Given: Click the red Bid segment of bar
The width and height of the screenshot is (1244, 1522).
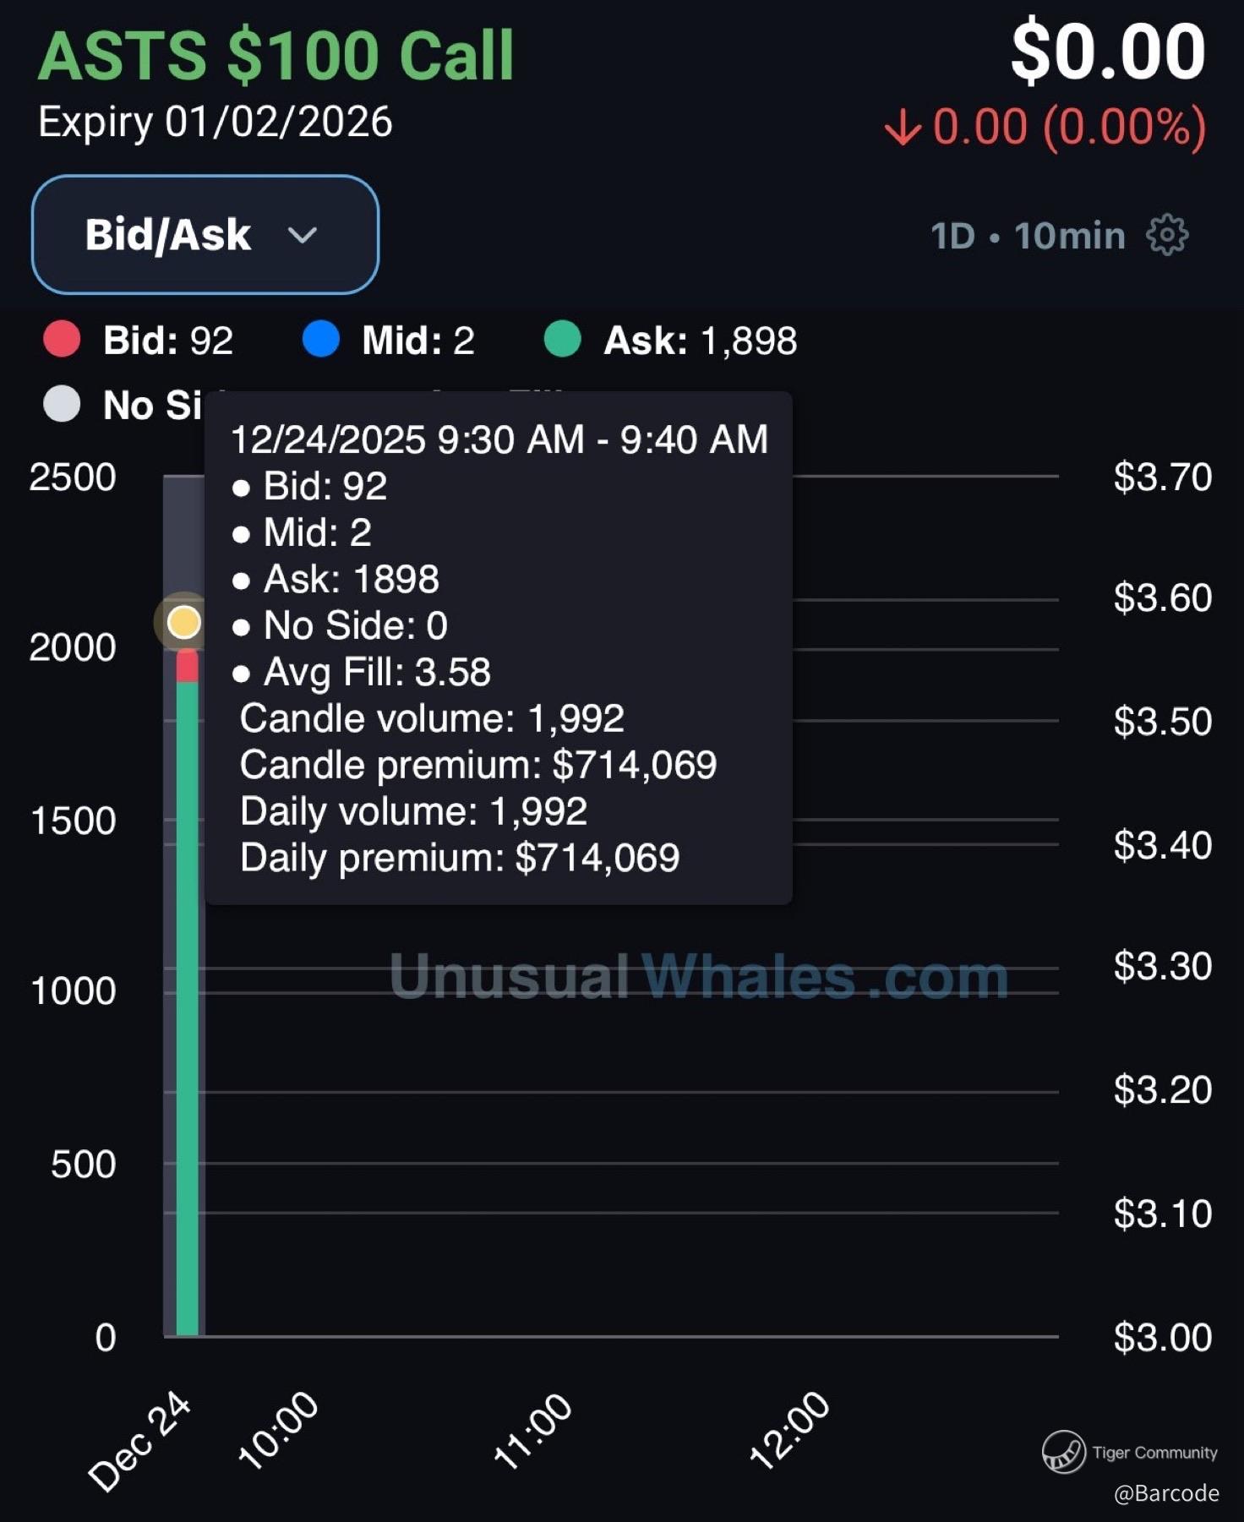Looking at the screenshot, I should pyautogui.click(x=187, y=666).
